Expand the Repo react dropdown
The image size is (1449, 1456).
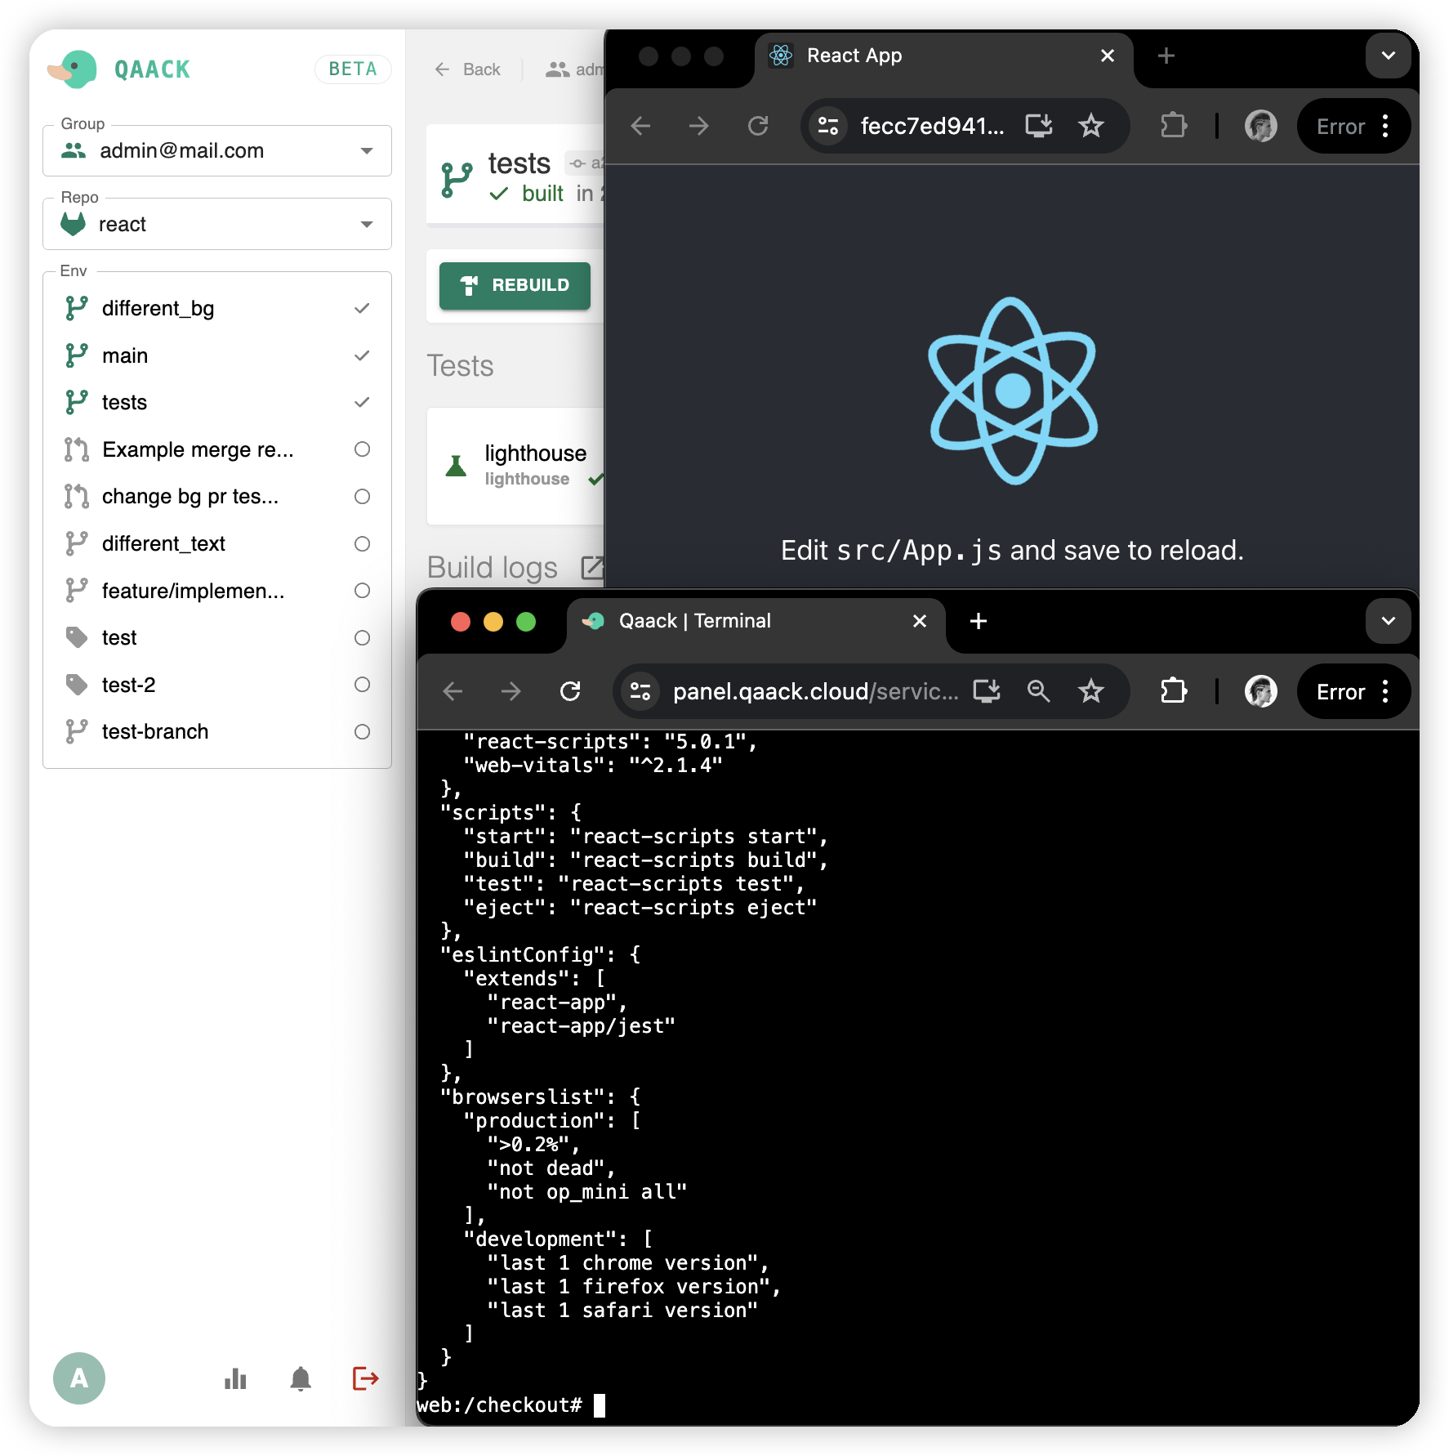coord(367,225)
